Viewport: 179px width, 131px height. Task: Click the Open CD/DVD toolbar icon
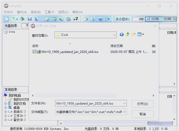click(23, 19)
